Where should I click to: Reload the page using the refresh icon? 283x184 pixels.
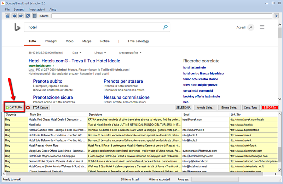[x=28, y=16]
